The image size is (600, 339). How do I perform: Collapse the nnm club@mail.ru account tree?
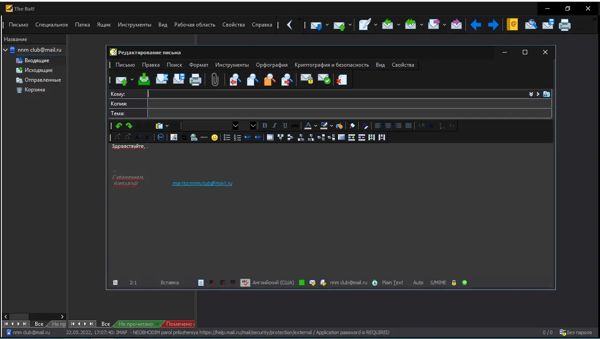(x=5, y=50)
